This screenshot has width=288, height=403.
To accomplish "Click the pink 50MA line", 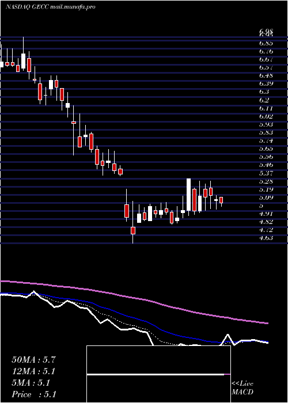I will click(x=134, y=298).
